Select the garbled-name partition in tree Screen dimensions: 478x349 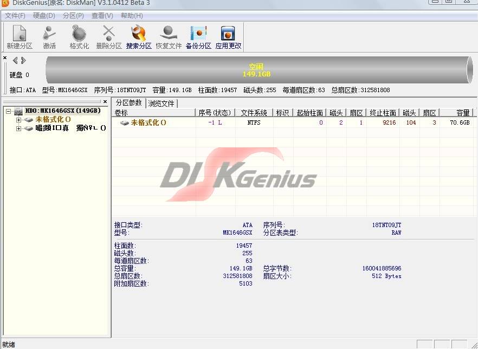click(70, 128)
